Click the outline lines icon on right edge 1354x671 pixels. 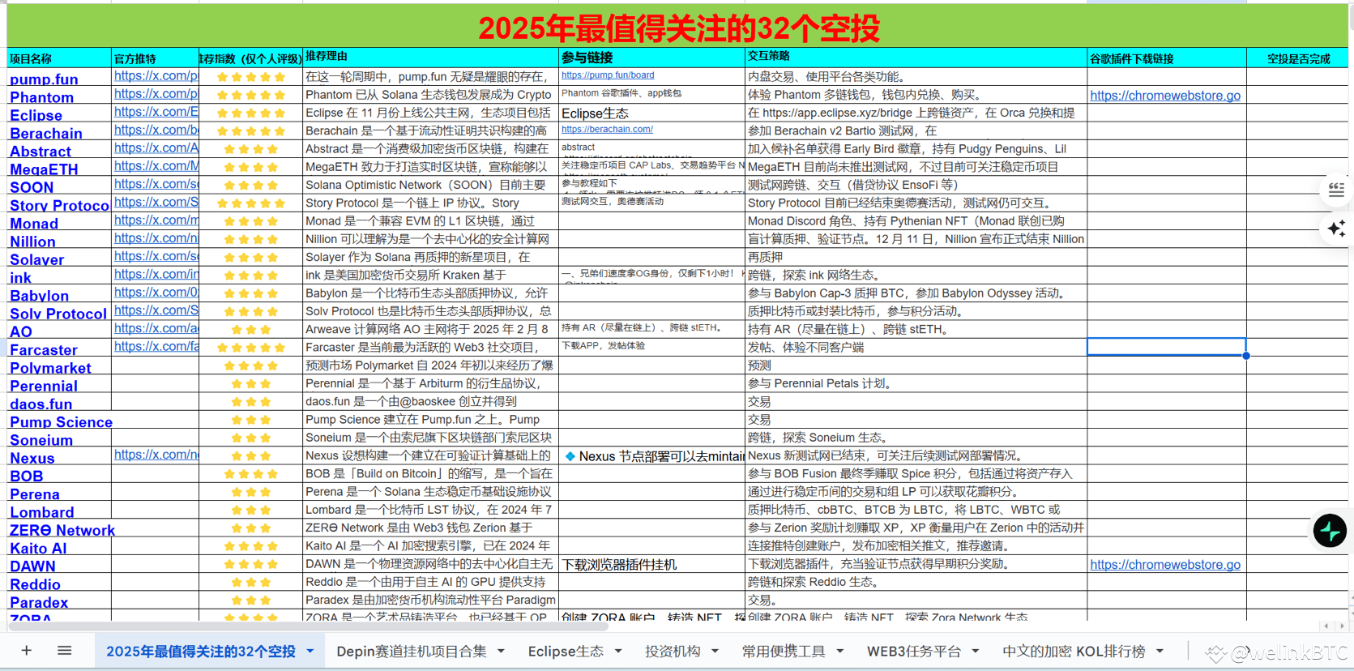click(1337, 190)
